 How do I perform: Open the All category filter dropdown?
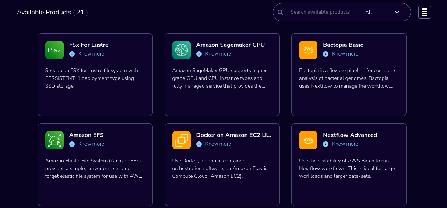382,12
